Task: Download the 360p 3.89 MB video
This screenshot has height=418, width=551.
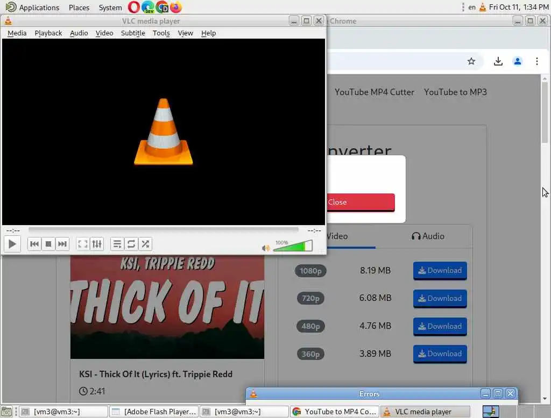Action: point(440,354)
